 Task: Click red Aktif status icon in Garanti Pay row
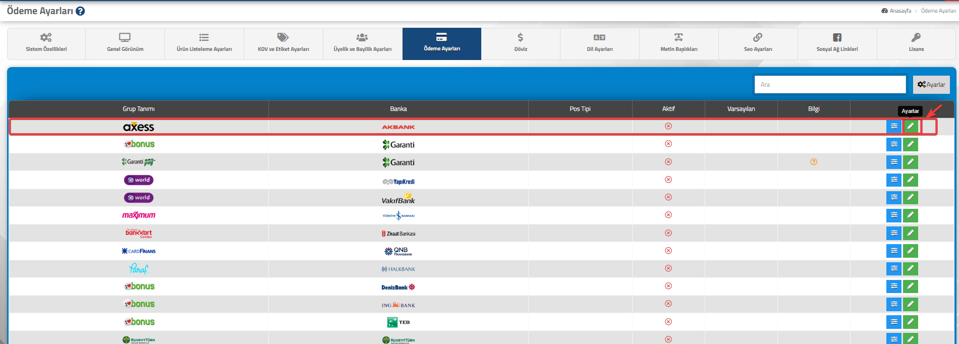(668, 162)
